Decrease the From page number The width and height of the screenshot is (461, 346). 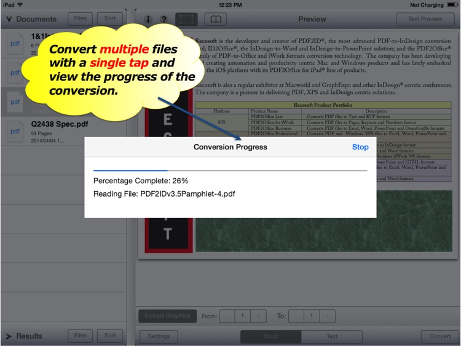(227, 317)
